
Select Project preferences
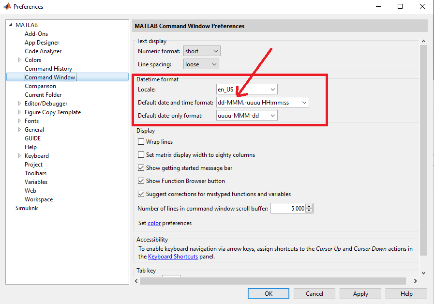coord(34,165)
